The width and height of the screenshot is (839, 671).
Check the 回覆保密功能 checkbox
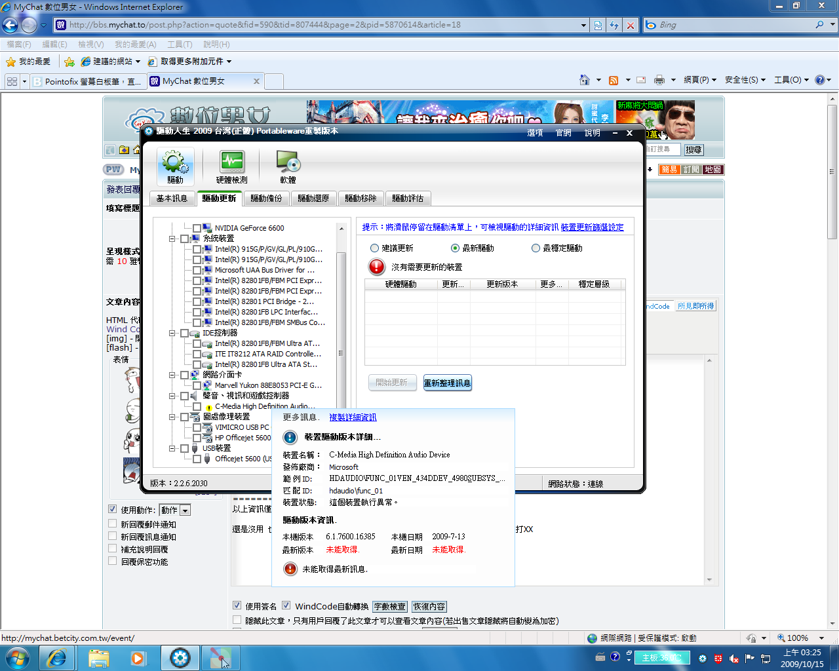pos(113,561)
